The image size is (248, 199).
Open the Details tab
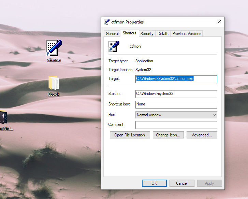(163, 34)
